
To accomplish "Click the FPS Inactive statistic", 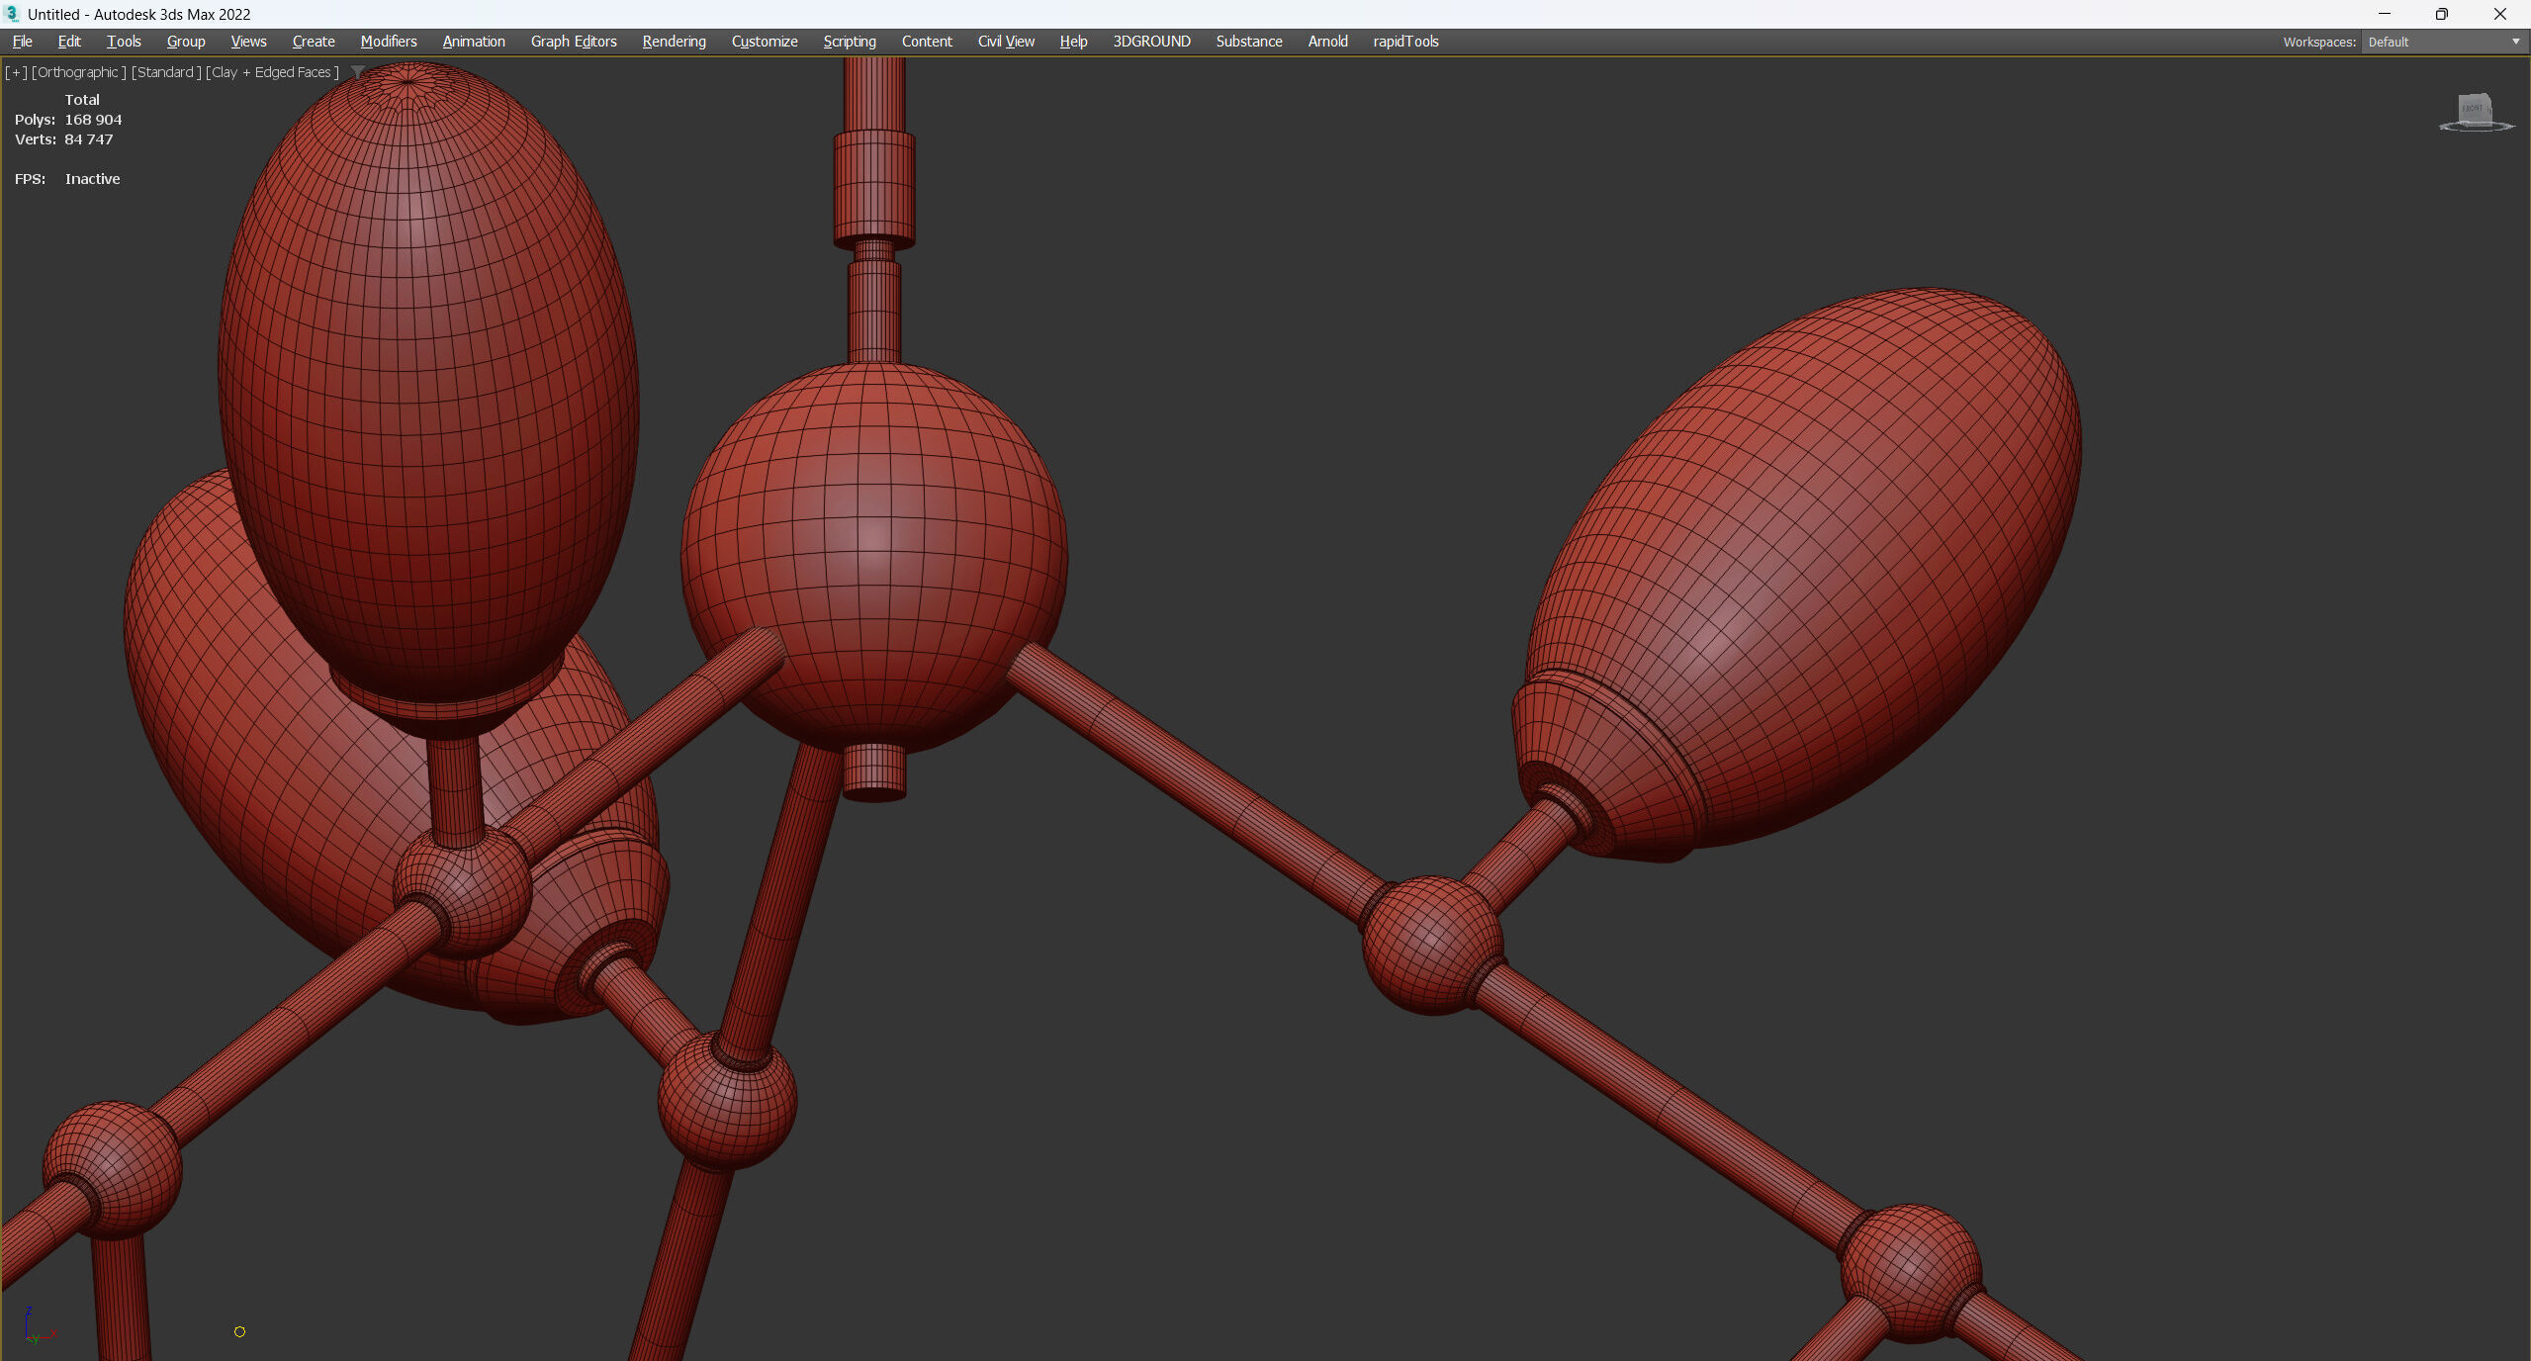I will point(67,179).
